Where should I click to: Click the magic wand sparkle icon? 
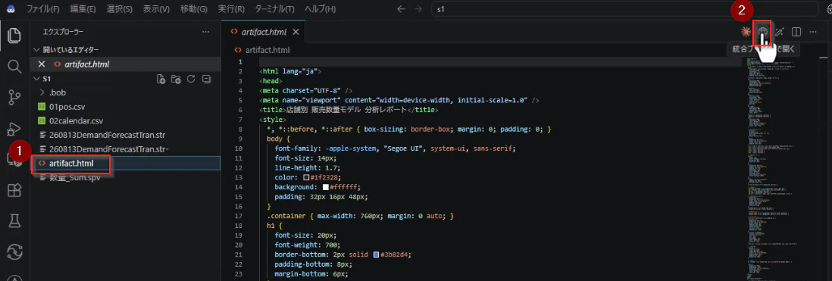tap(780, 32)
